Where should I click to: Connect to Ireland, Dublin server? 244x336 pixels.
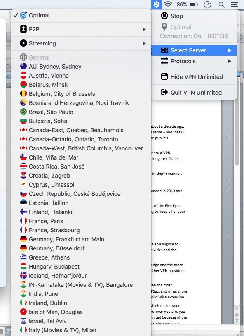point(81,303)
